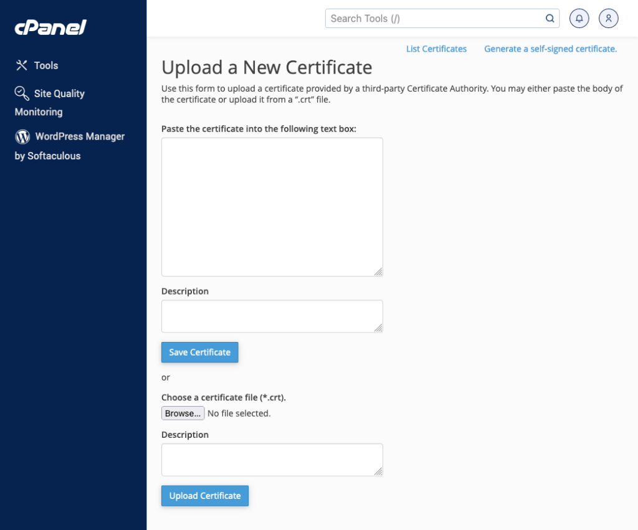Image resolution: width=638 pixels, height=530 pixels.
Task: Click the Save Certificate button
Action: 199,352
